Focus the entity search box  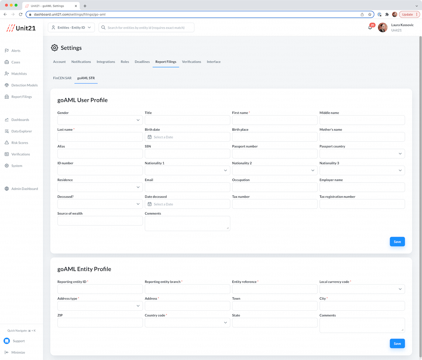click(146, 27)
